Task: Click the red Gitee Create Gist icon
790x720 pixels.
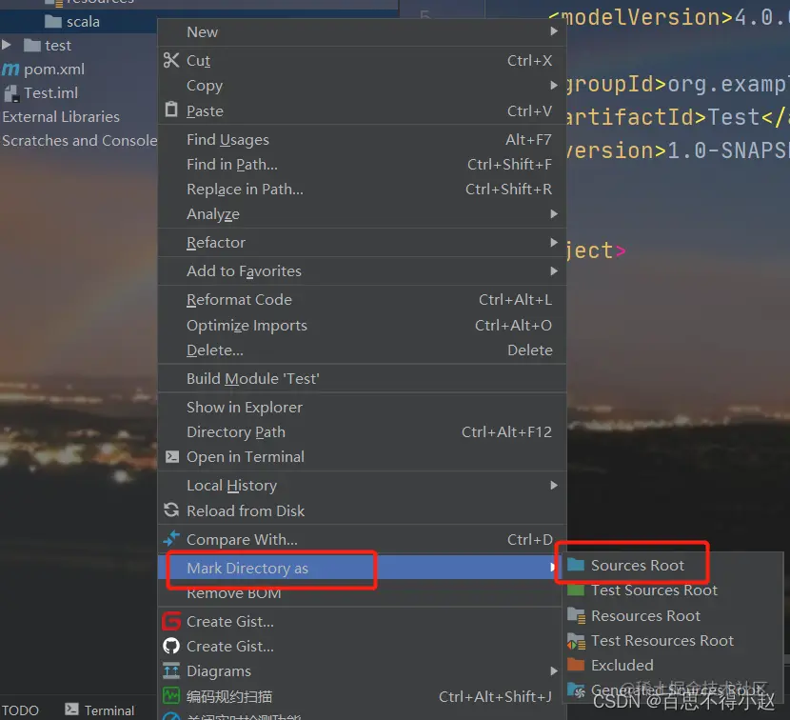Action: coord(171,621)
